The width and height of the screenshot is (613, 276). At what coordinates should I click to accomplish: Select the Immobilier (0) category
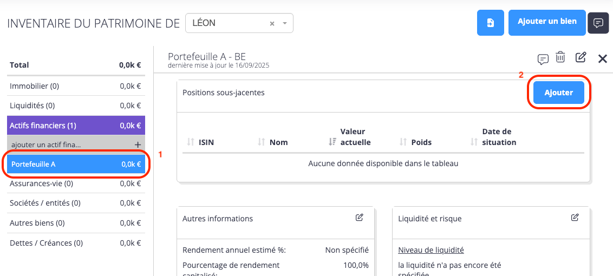(35, 86)
